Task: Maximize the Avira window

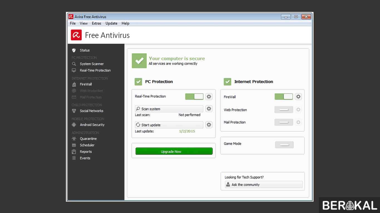Action: [296, 17]
